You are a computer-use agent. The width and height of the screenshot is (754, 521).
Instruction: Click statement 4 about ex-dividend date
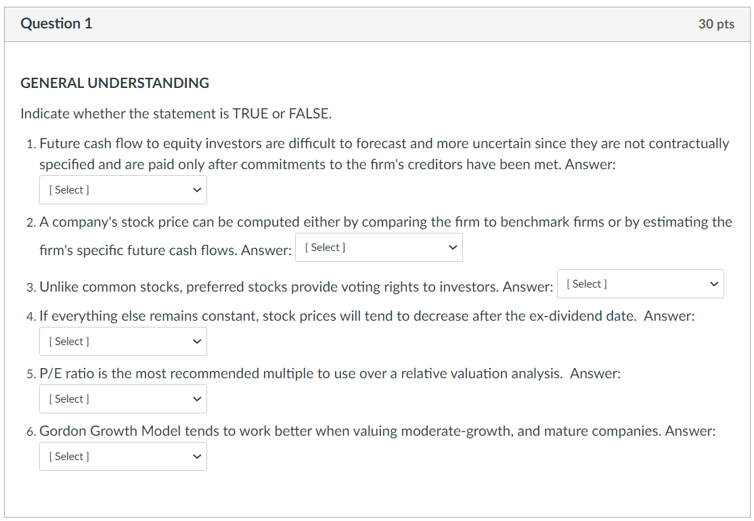click(x=365, y=315)
